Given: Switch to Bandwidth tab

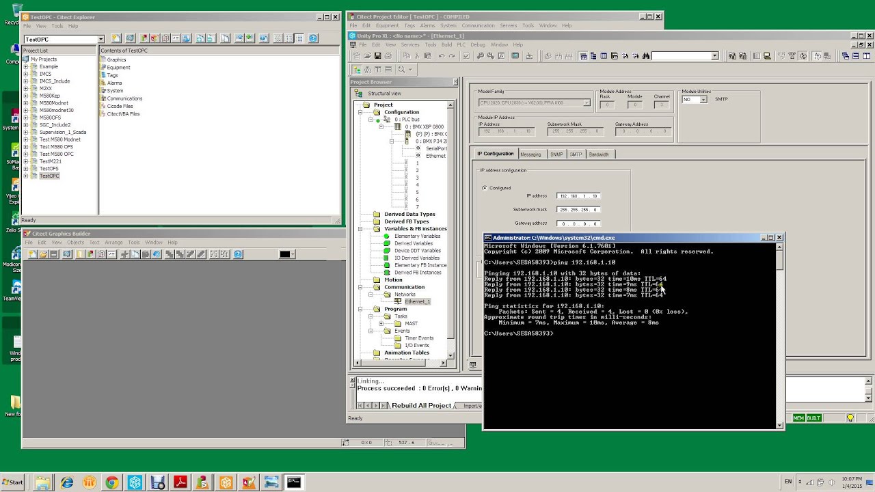Looking at the screenshot, I should pyautogui.click(x=599, y=154).
